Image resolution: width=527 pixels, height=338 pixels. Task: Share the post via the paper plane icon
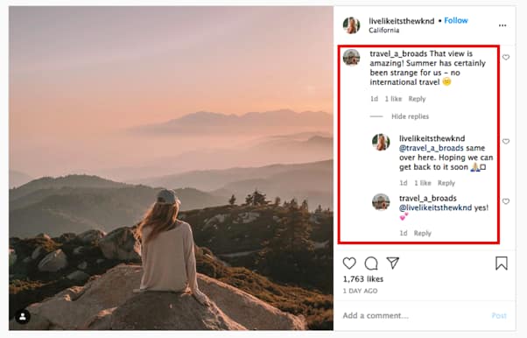(x=392, y=263)
